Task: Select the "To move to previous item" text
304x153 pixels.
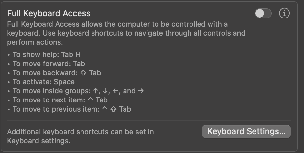Action: click(56, 109)
